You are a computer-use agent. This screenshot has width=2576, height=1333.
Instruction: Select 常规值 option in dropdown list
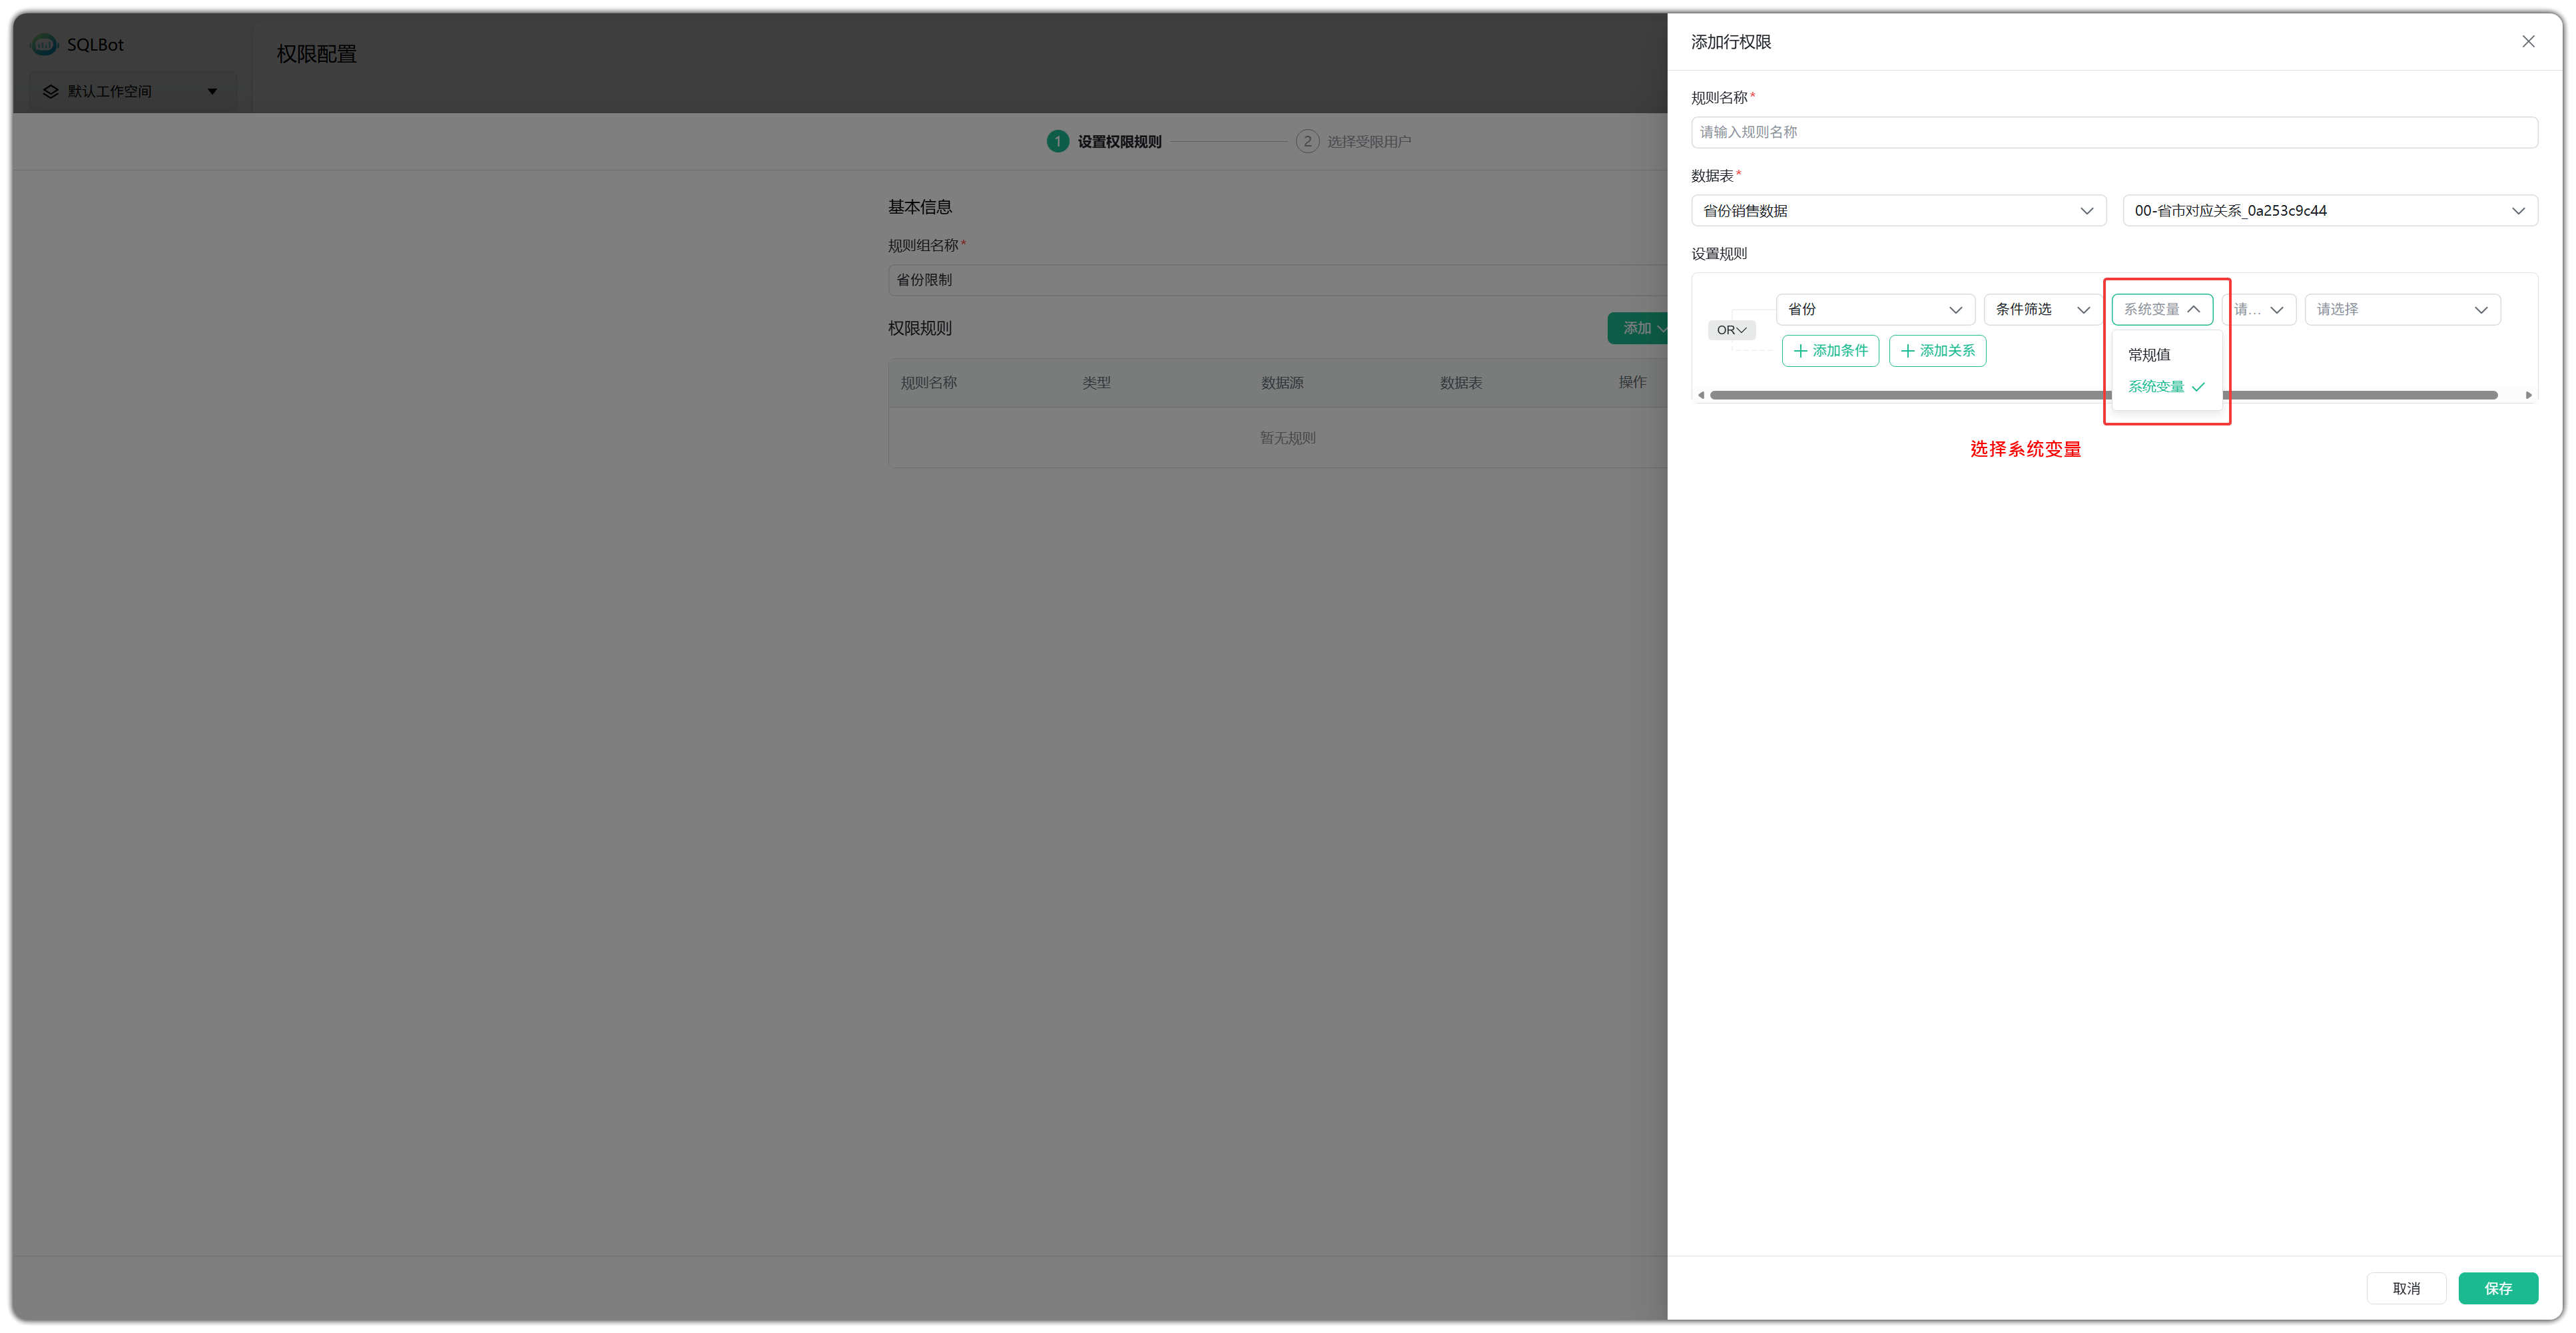click(2149, 355)
